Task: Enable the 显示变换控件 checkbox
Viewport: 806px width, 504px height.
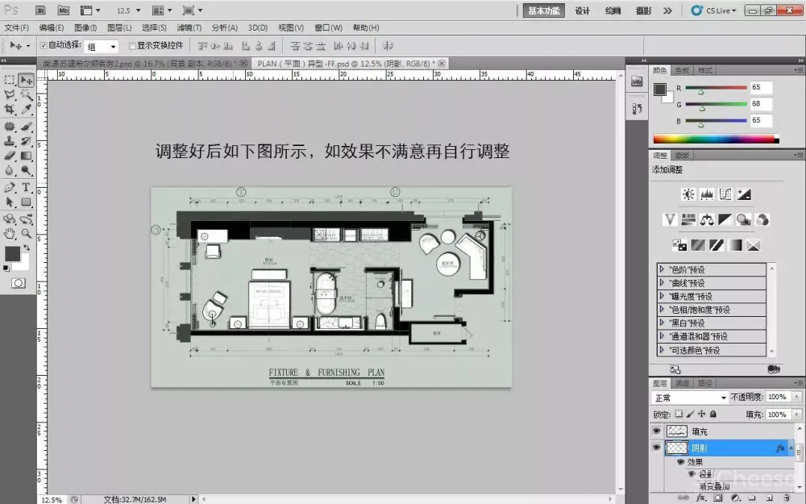Action: pyautogui.click(x=132, y=46)
